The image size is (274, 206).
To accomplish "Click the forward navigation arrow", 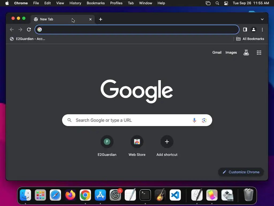I will click(20, 30).
